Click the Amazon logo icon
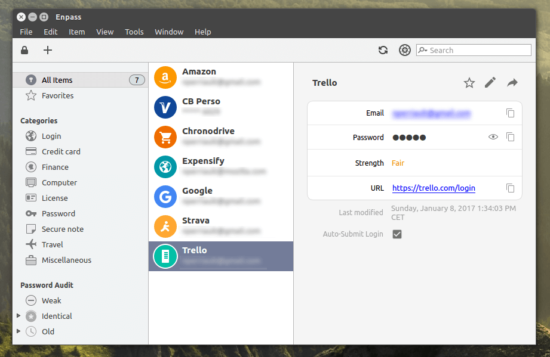This screenshot has width=550, height=357. 165,77
